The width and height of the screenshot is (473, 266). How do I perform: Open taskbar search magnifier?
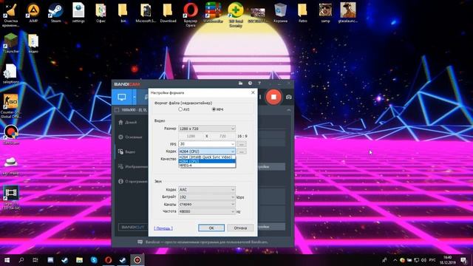pos(21,260)
